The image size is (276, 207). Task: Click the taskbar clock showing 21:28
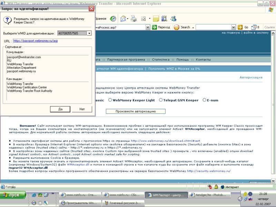263,194
